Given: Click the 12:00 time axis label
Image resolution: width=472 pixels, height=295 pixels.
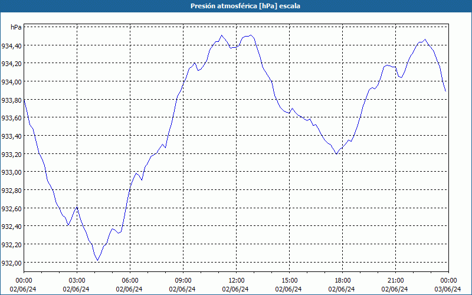Looking at the screenshot, I should coord(237,281).
